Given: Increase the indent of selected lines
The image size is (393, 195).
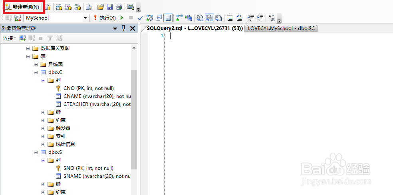Looking at the screenshot, I should (260, 18).
